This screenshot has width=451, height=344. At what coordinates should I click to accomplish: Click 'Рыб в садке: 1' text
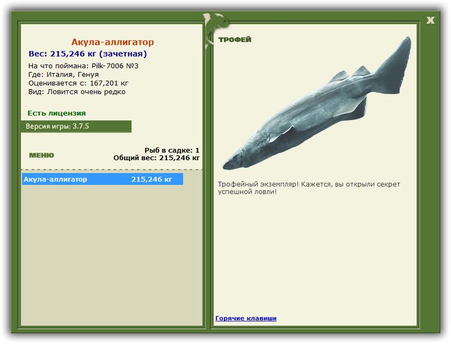point(172,150)
